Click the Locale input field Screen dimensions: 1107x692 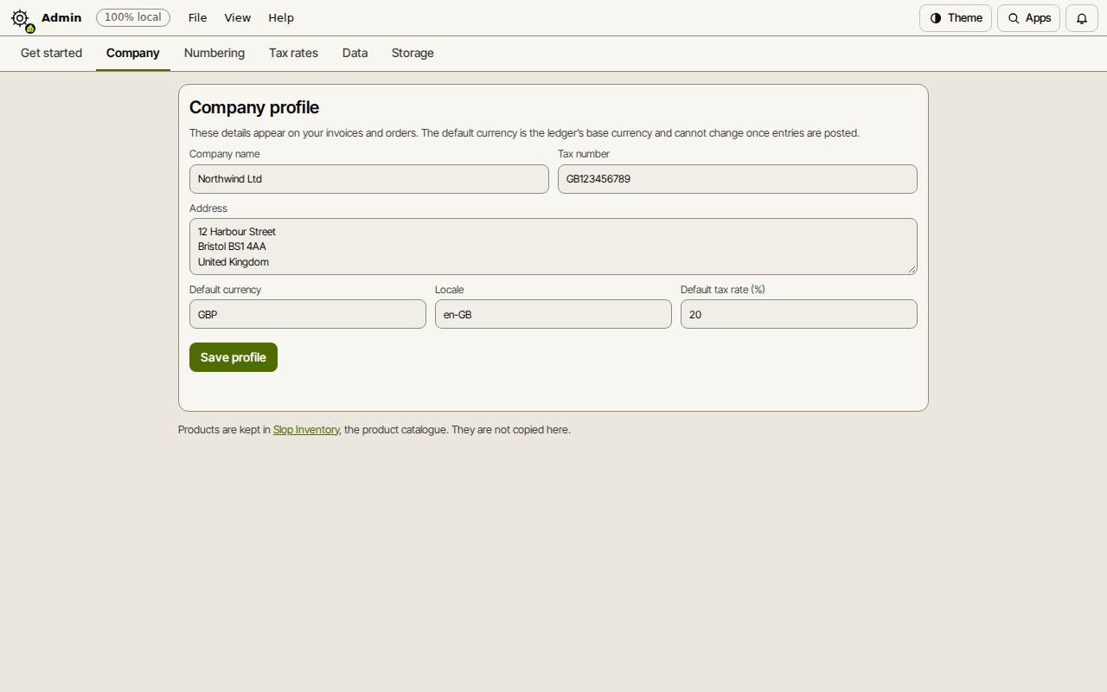tap(553, 314)
